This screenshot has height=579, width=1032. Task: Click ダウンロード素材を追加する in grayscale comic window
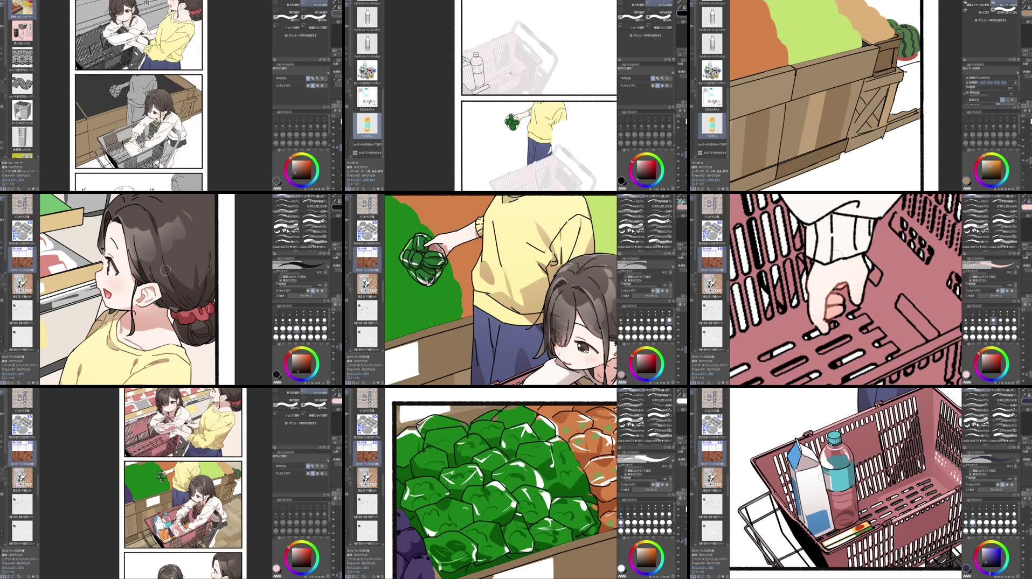(302, 36)
